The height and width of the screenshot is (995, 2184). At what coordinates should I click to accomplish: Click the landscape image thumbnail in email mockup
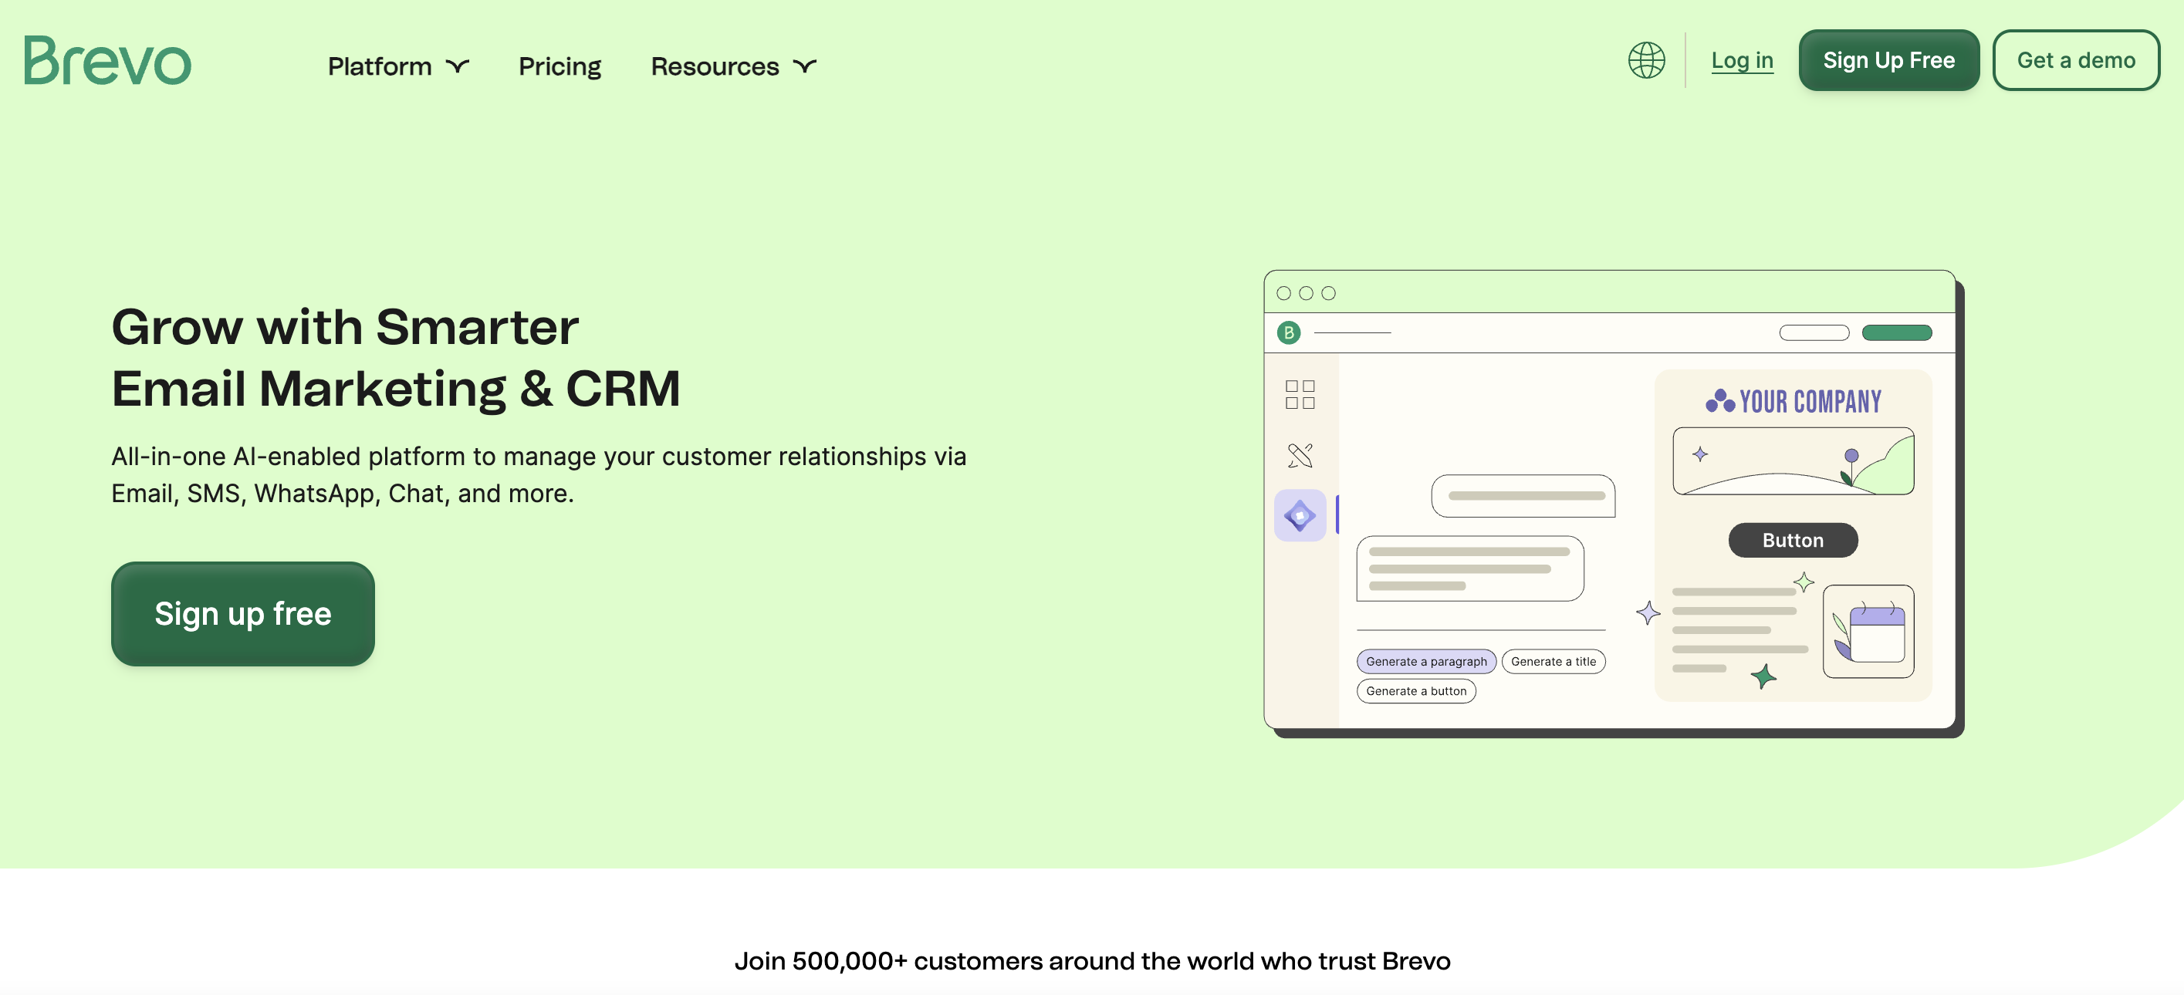point(1792,461)
